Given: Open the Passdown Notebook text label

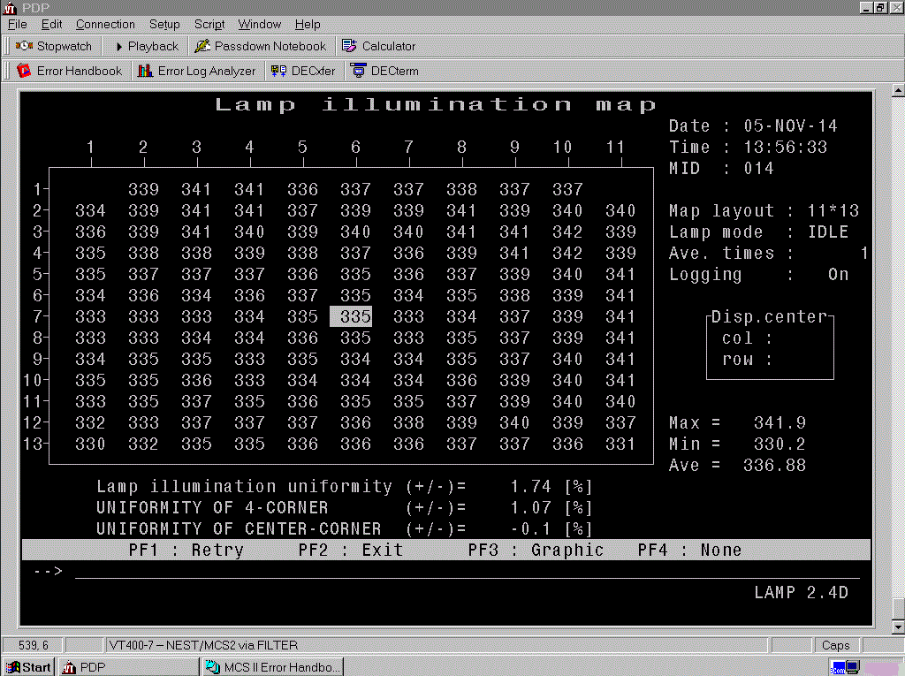Looking at the screenshot, I should pyautogui.click(x=270, y=46).
